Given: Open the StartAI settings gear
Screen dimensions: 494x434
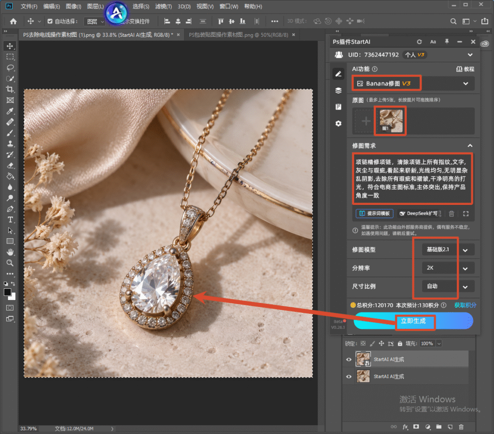Looking at the screenshot, I should click(x=338, y=123).
